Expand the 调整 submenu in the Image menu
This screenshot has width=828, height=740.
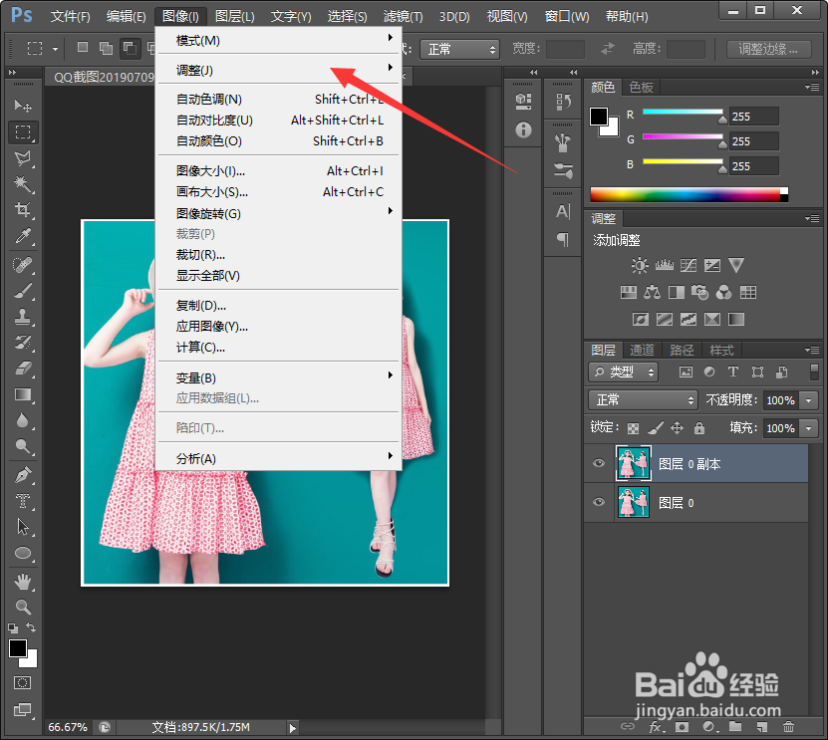point(249,67)
